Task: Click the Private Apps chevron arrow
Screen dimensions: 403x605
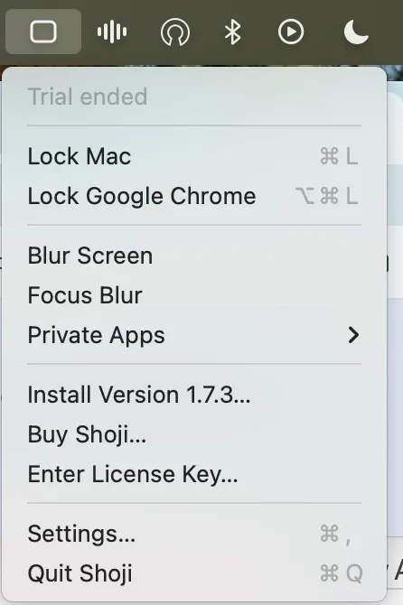Action: [x=353, y=335]
